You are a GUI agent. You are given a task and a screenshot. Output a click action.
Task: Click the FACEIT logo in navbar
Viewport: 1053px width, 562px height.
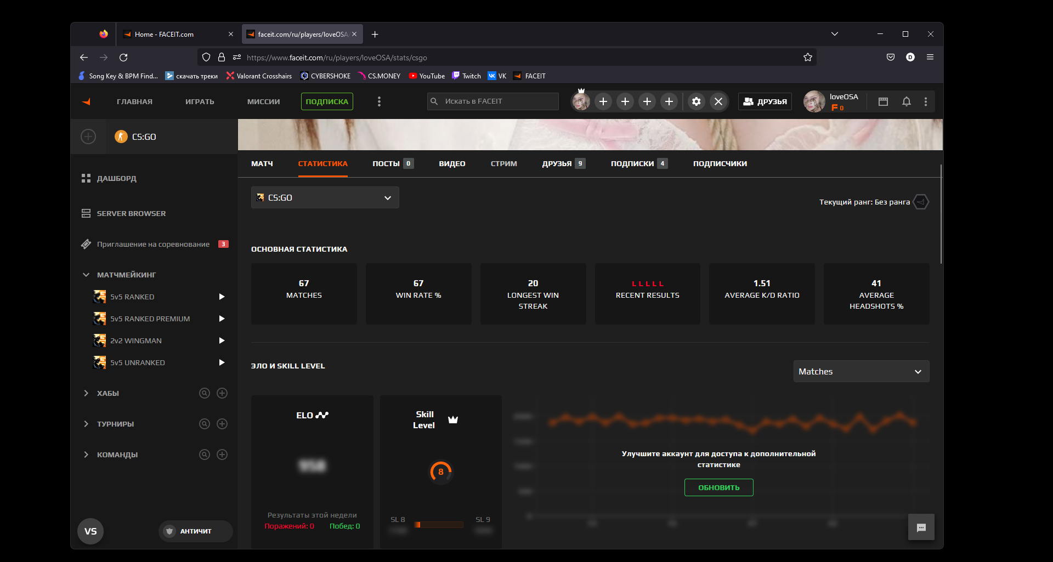[x=86, y=101]
